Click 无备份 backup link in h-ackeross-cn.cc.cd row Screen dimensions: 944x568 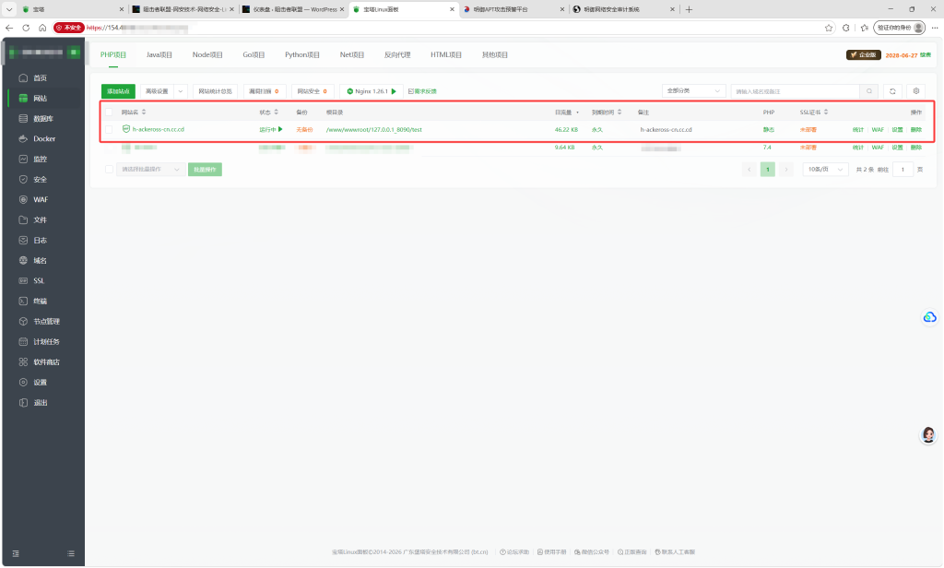[304, 129]
